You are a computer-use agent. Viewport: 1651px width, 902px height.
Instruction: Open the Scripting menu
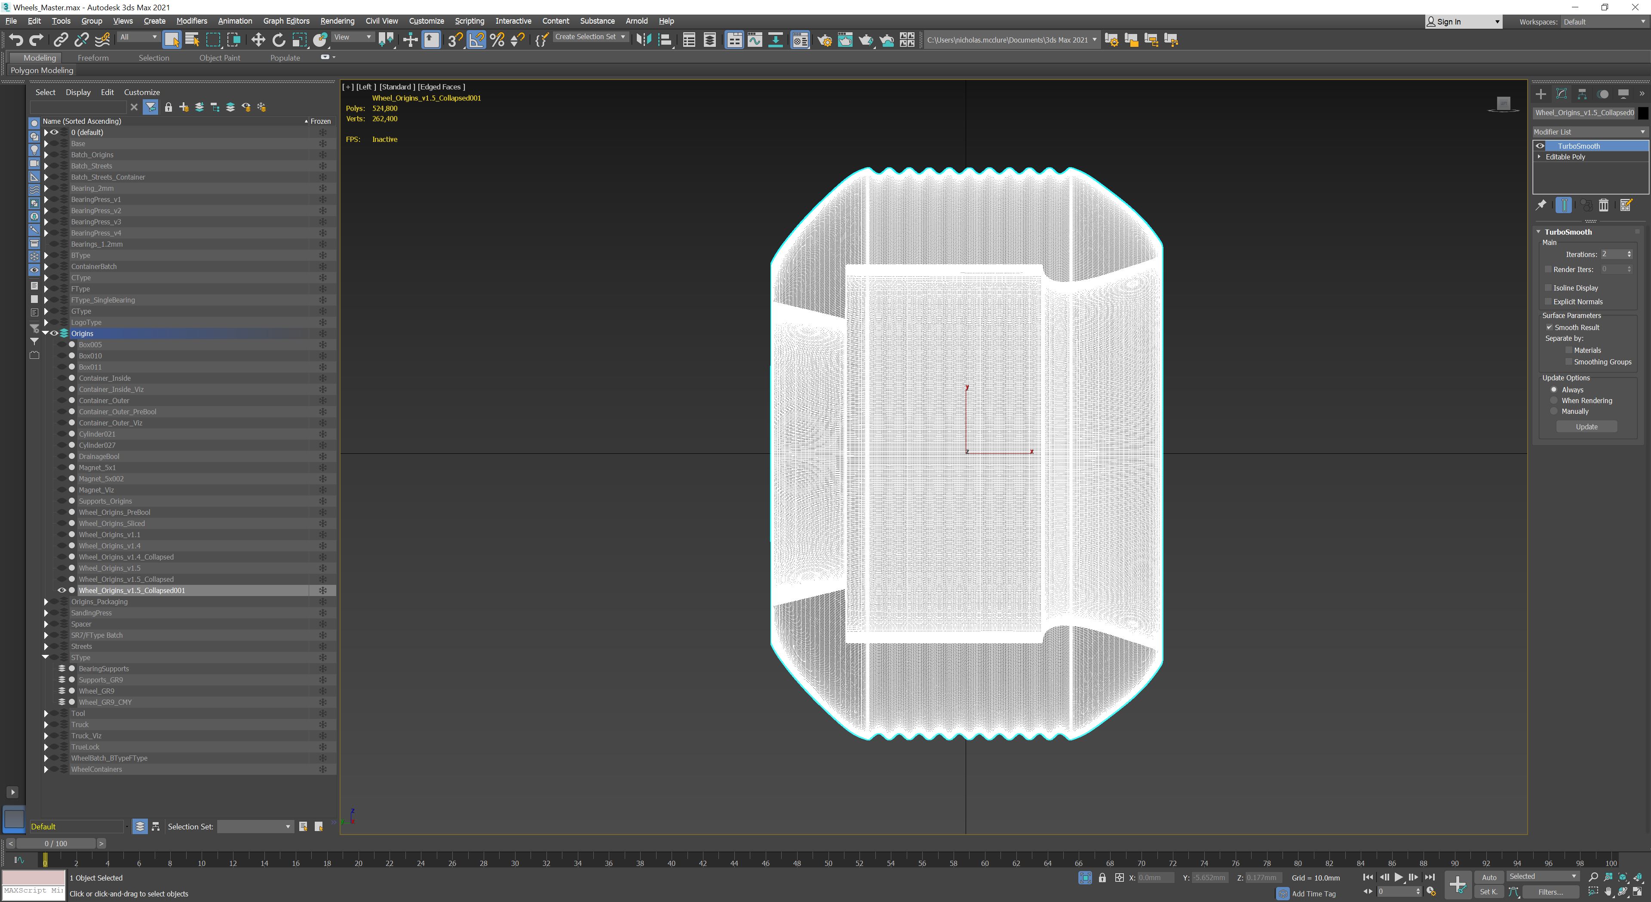470,21
